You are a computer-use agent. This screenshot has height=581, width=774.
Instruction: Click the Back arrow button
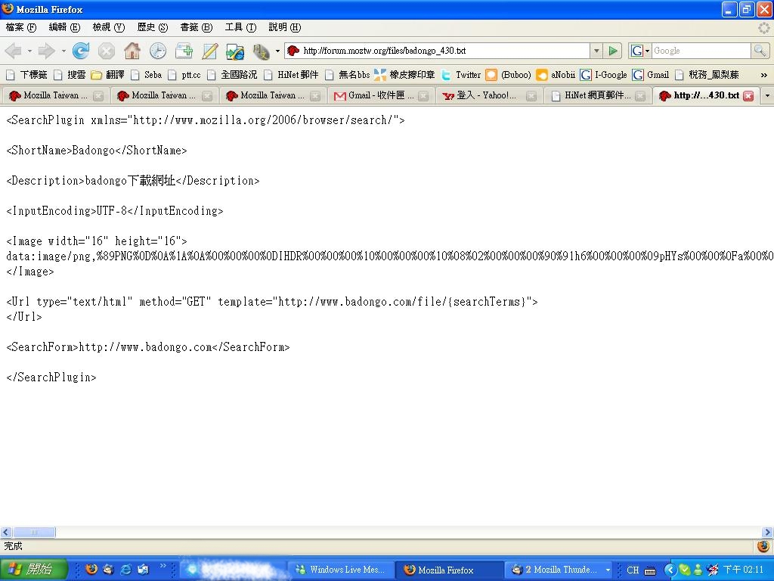click(x=14, y=51)
